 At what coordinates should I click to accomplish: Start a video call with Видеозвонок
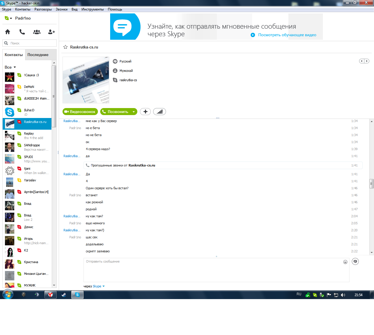coord(80,112)
